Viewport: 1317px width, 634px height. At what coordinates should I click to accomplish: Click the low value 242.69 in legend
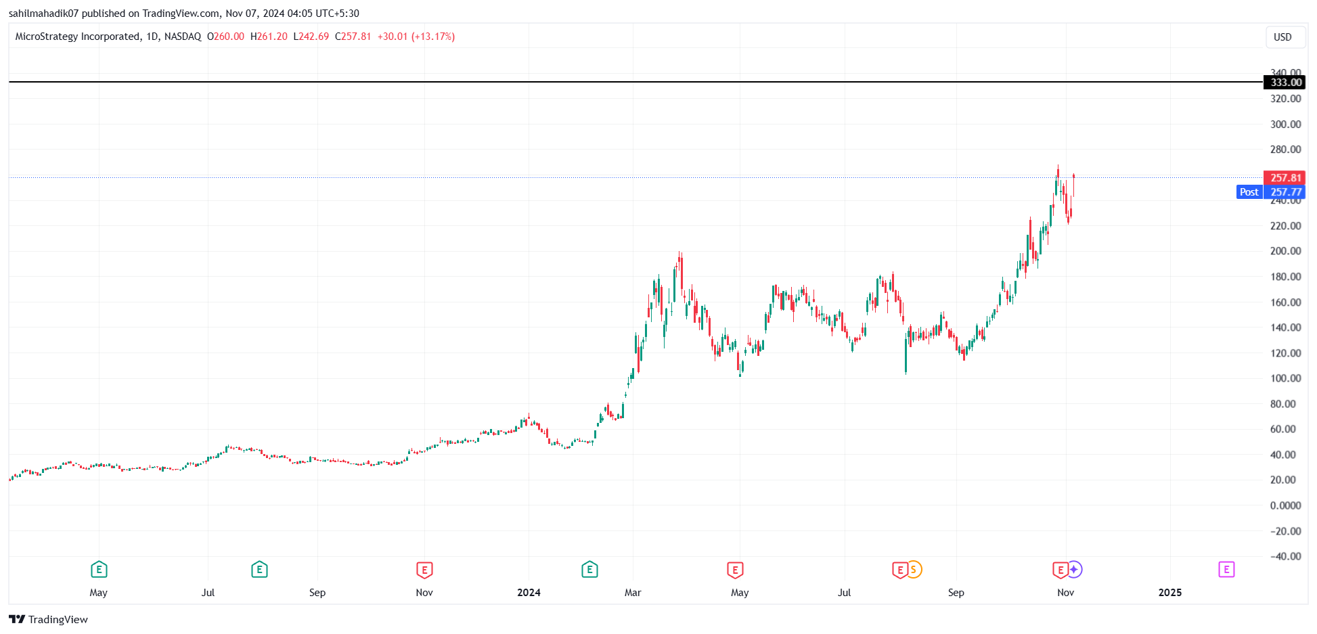pos(314,37)
